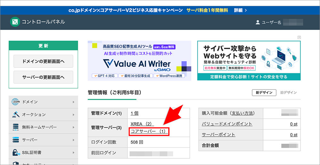Click the user profile icon
Screen dimensions: 320x165
tap(258, 22)
